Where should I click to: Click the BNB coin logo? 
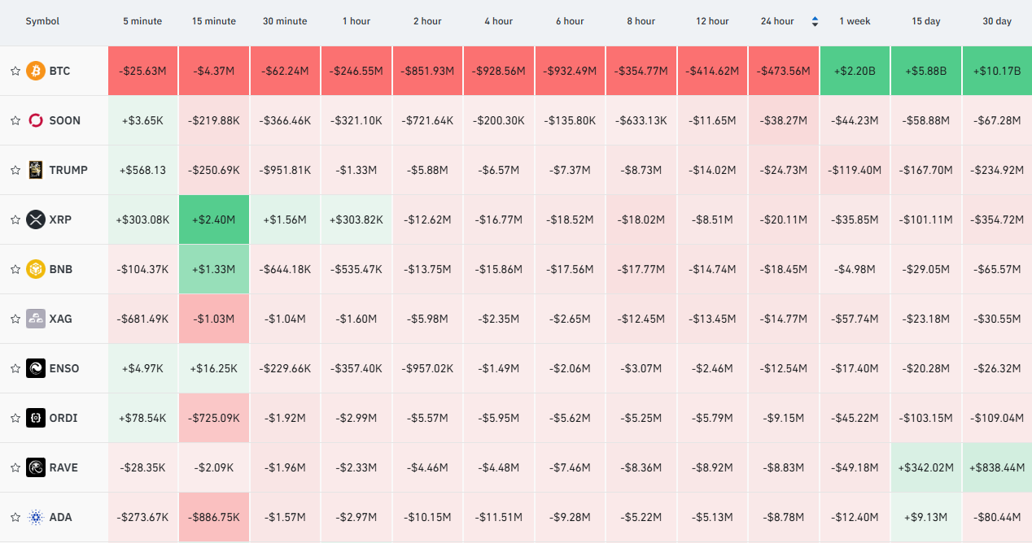(x=35, y=269)
